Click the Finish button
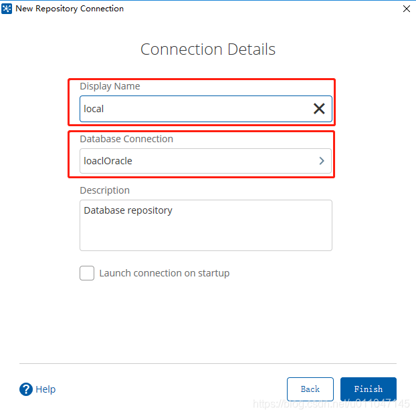This screenshot has height=416, width=416. [369, 389]
